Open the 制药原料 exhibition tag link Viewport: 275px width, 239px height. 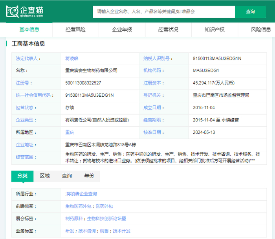[75, 219]
